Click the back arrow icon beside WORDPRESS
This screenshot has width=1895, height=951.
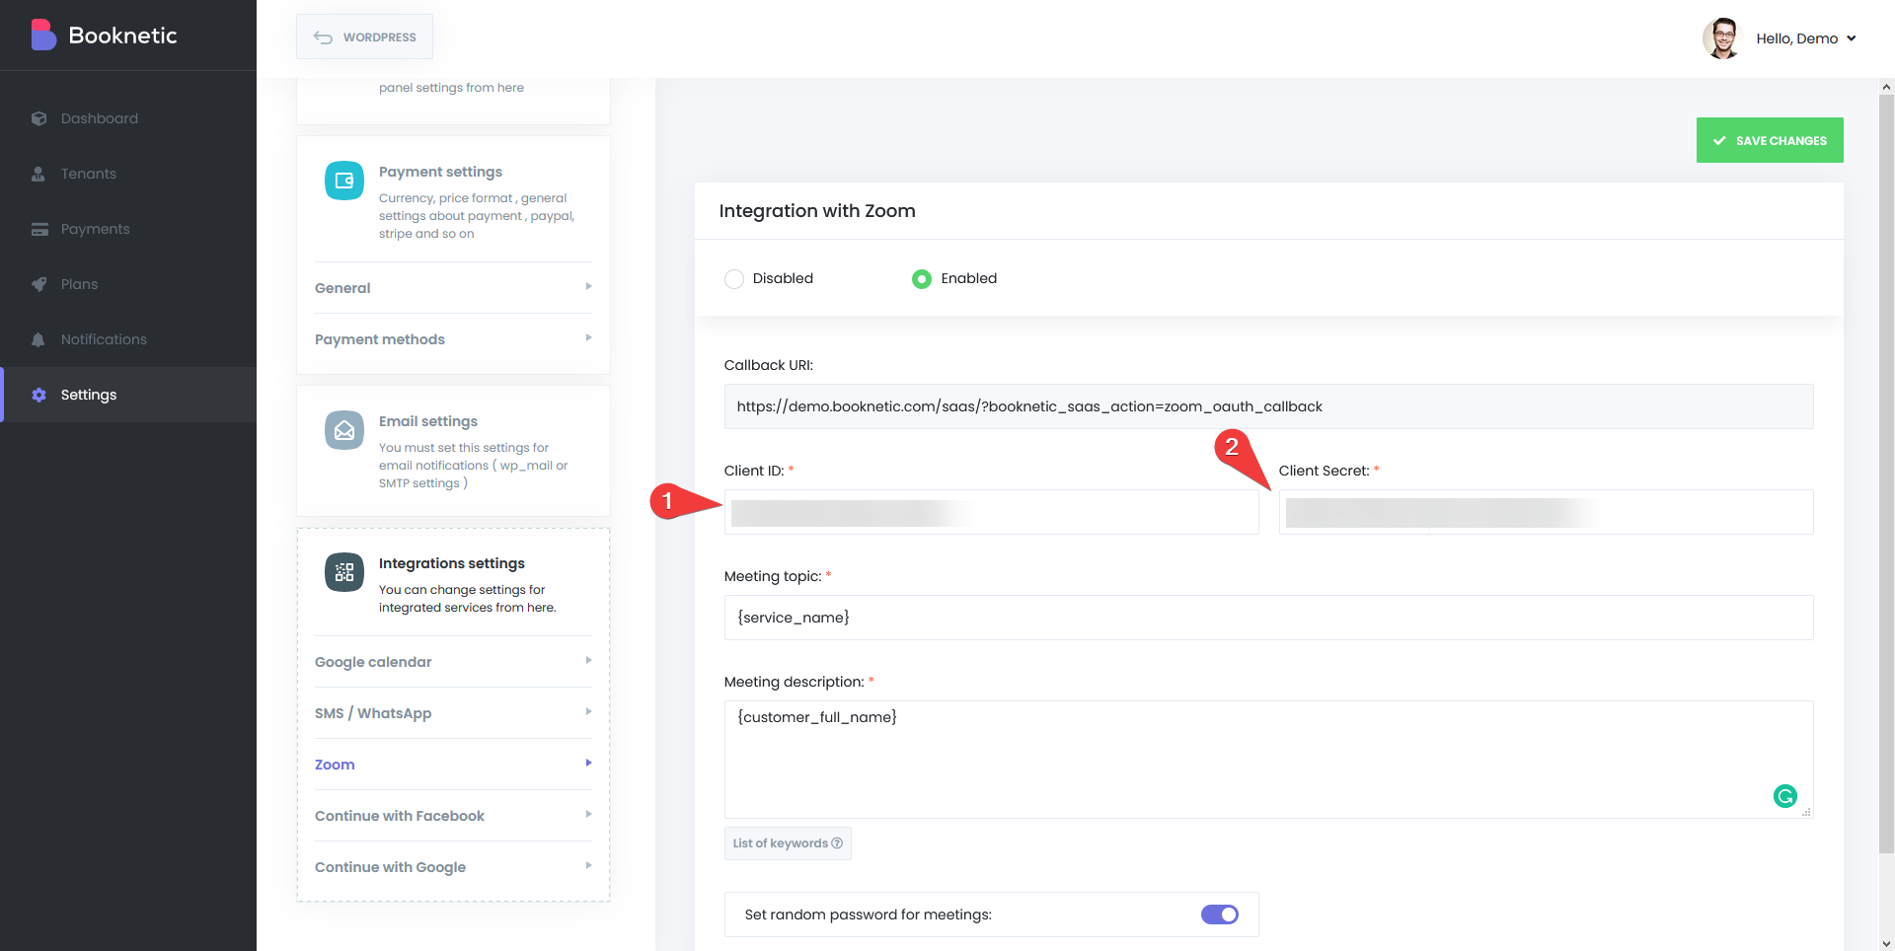tap(323, 37)
